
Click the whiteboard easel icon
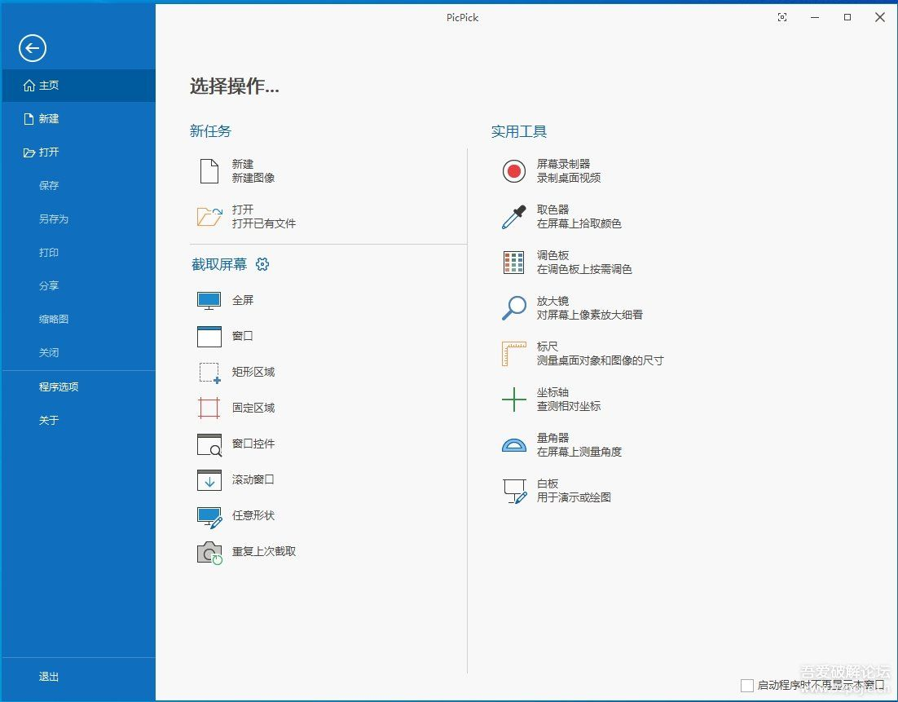pos(514,491)
